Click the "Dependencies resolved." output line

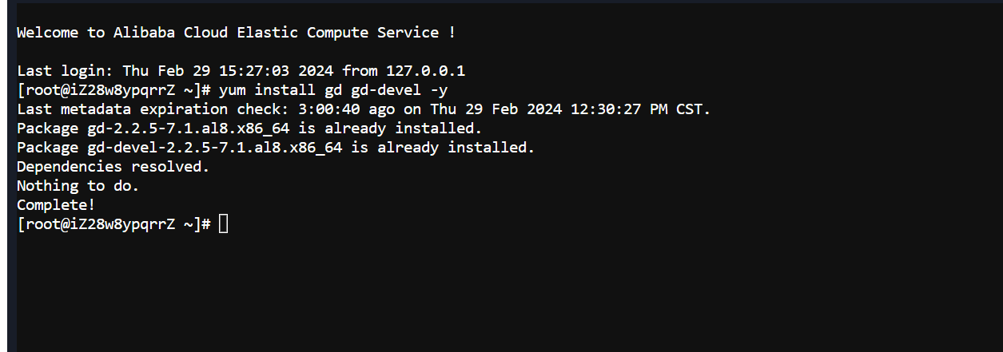113,167
